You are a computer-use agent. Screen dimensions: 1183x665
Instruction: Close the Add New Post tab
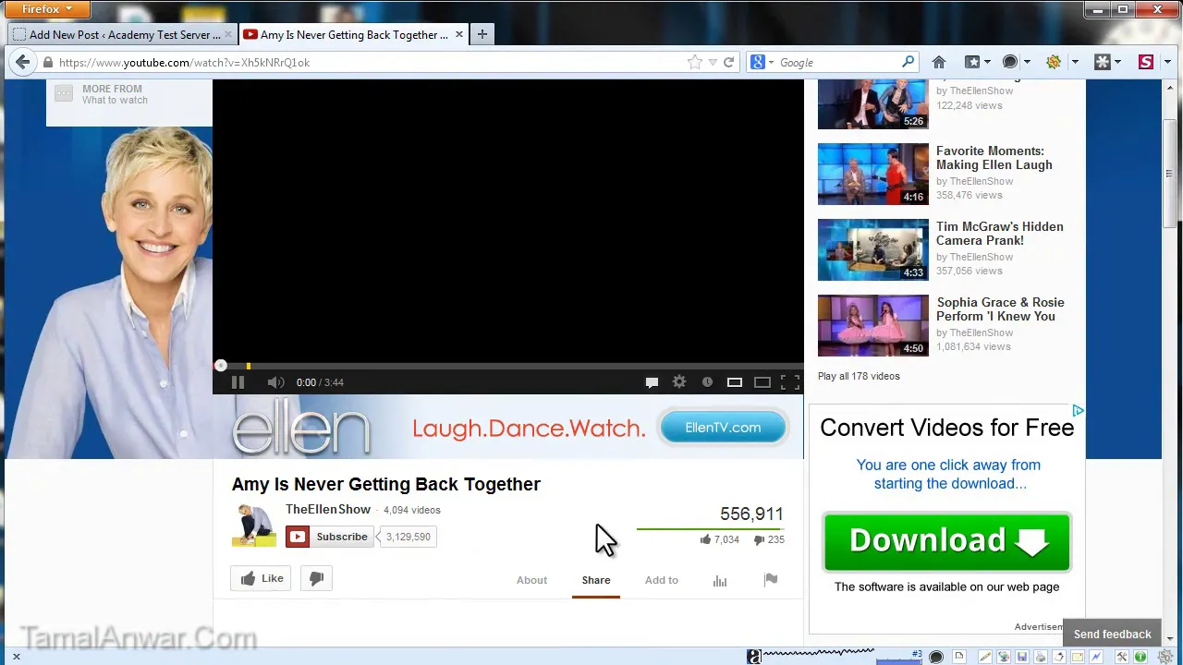pyautogui.click(x=227, y=34)
